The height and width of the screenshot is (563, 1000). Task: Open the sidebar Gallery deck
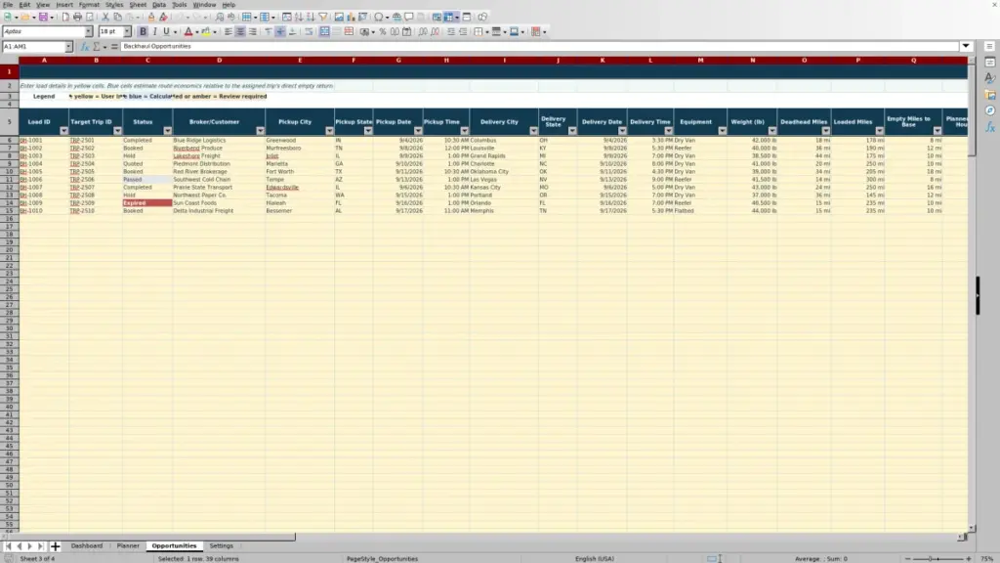[990, 95]
